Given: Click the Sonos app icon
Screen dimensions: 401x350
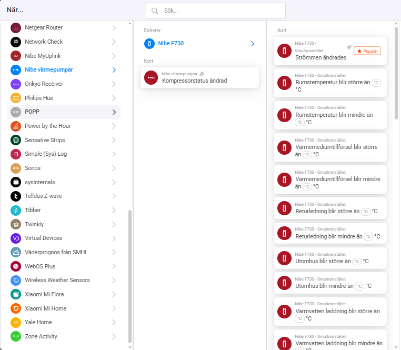Looking at the screenshot, I should click(x=16, y=168).
